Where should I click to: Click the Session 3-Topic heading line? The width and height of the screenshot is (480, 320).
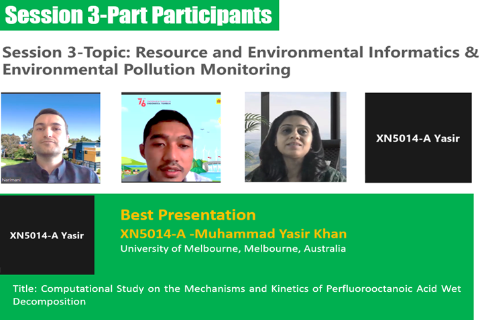pos(240,52)
